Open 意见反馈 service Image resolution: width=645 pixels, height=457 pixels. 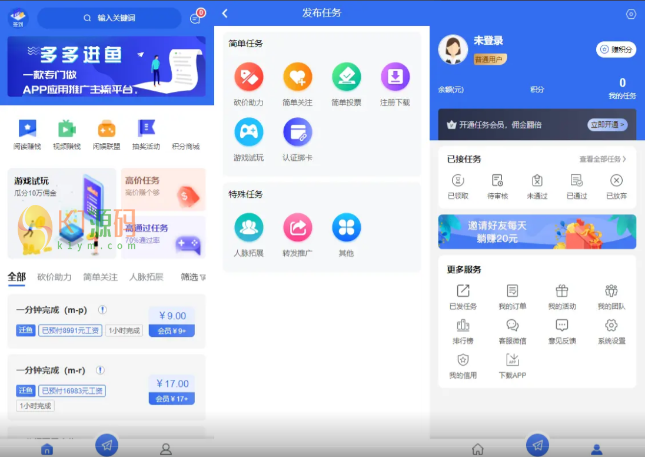point(562,332)
